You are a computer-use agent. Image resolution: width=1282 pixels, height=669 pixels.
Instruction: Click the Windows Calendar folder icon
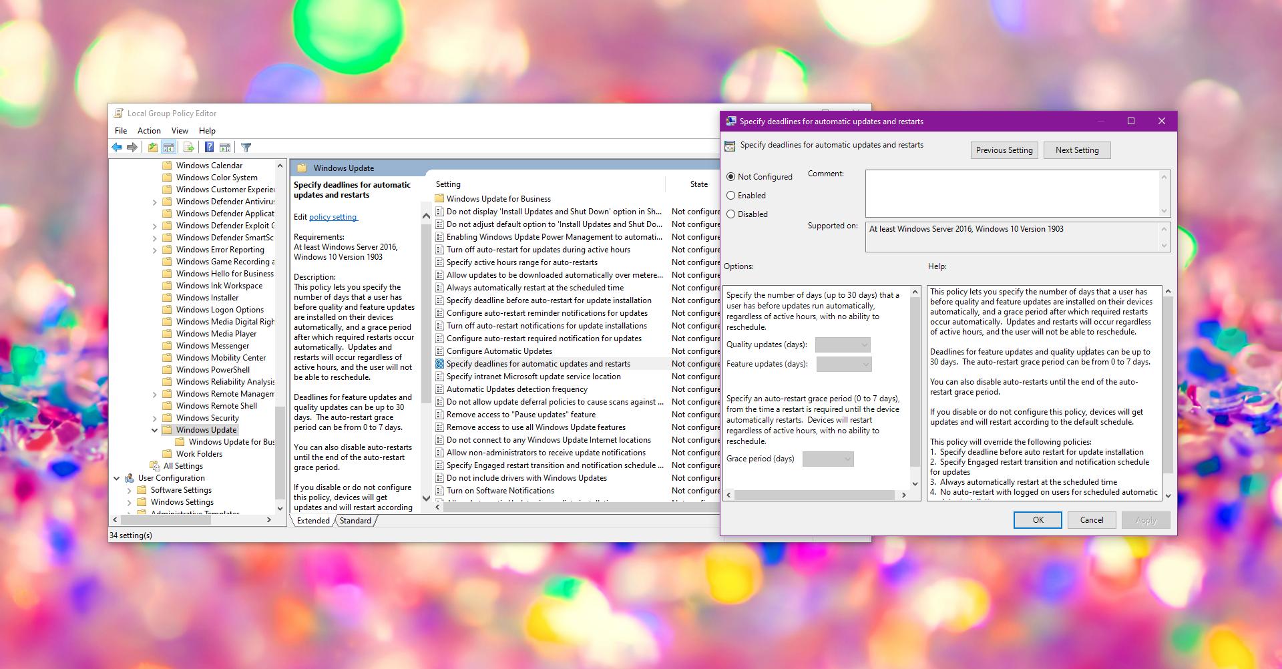click(167, 166)
